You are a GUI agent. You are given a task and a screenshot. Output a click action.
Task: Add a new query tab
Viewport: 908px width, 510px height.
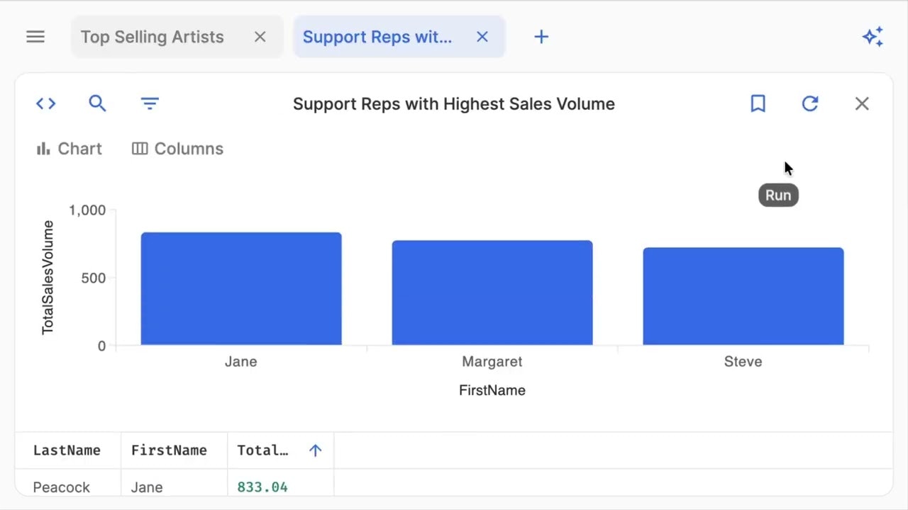pos(541,37)
